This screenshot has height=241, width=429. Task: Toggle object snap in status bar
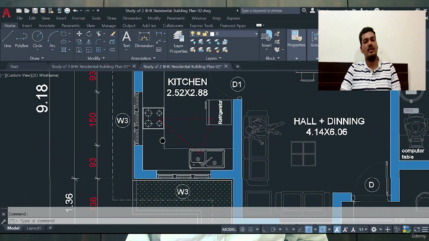(x=308, y=229)
